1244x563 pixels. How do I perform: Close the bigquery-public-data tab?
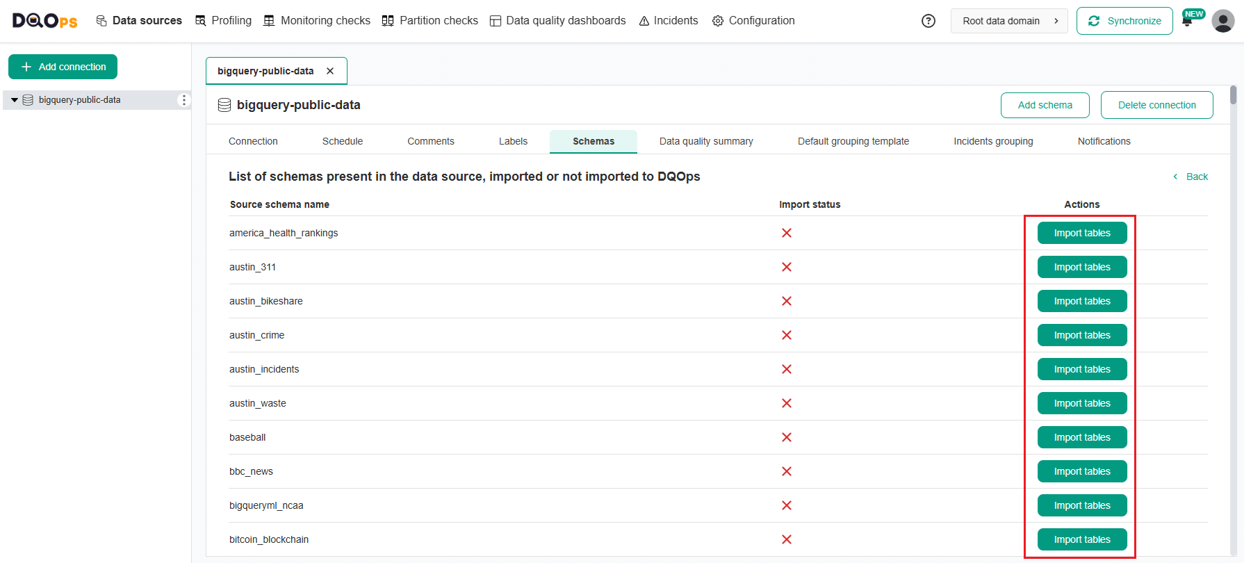[330, 71]
